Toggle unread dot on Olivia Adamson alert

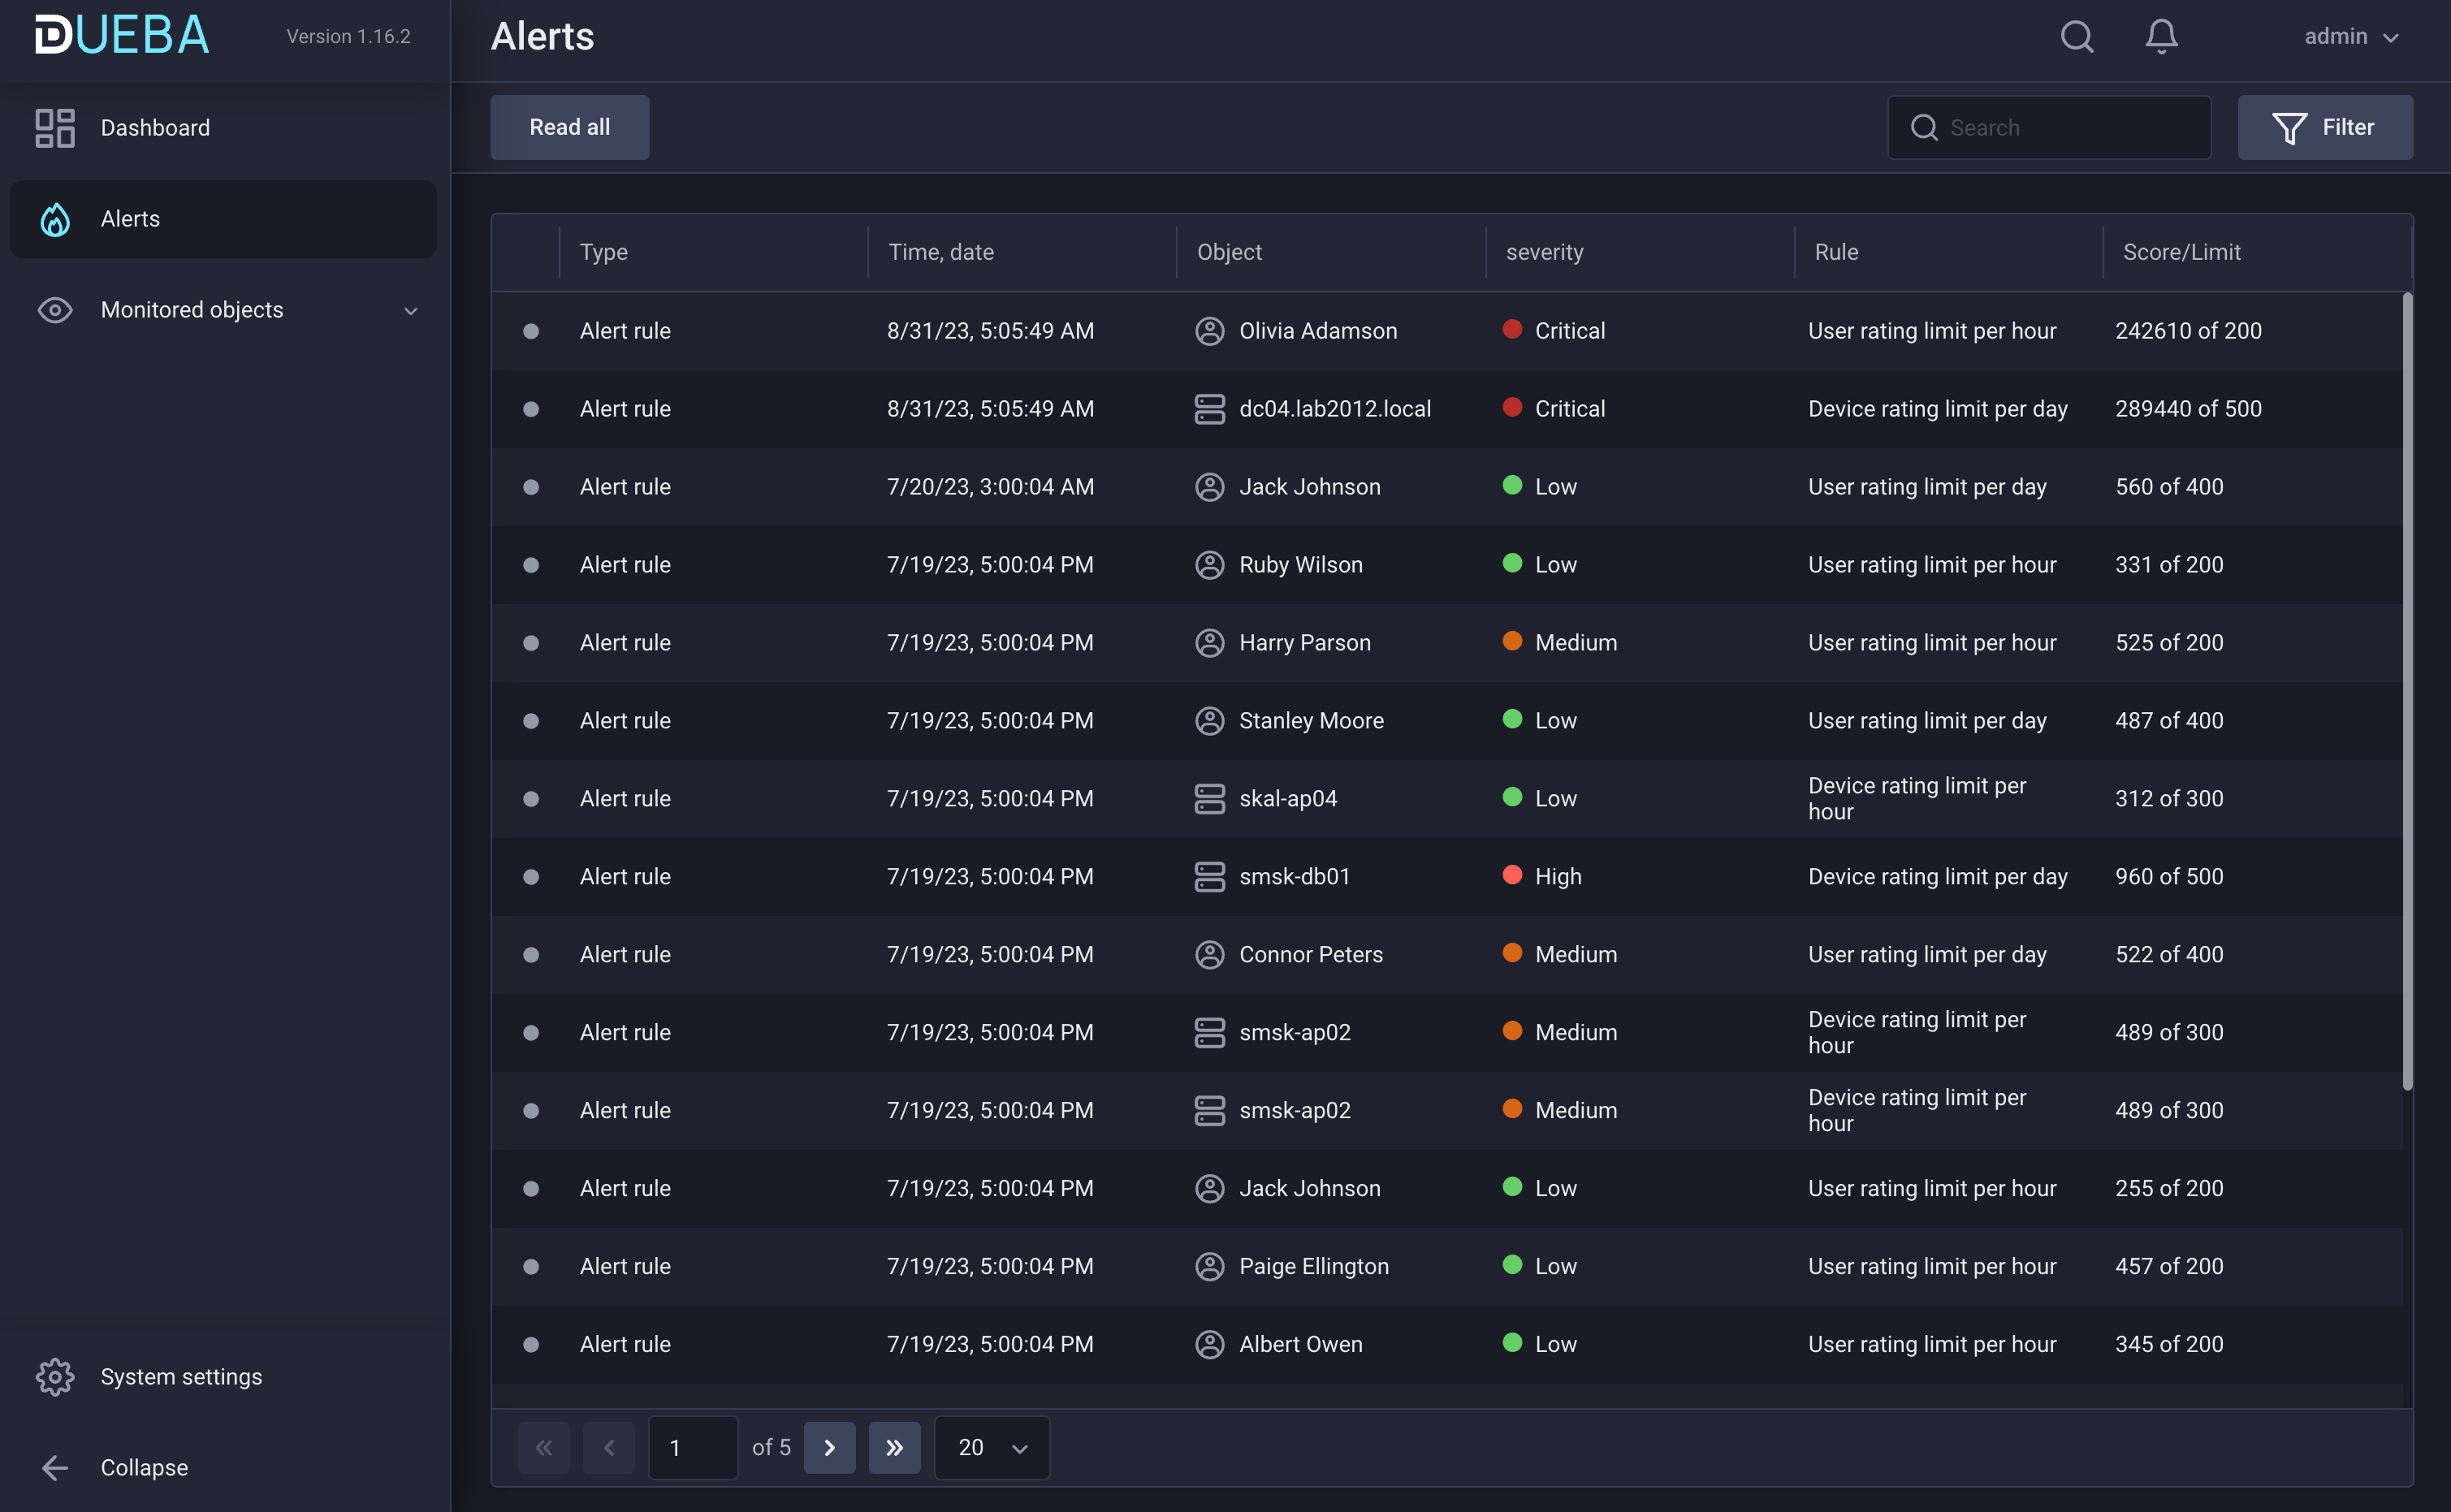(531, 331)
